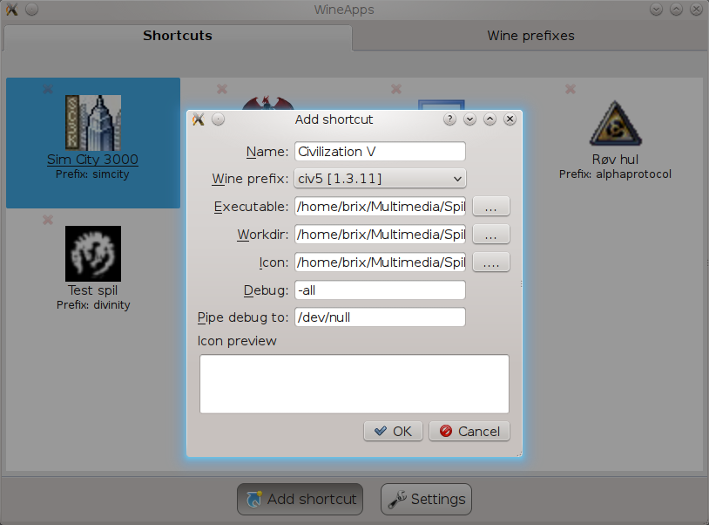Browse for the Icon file
Screen dimensions: 709x525
490,262
